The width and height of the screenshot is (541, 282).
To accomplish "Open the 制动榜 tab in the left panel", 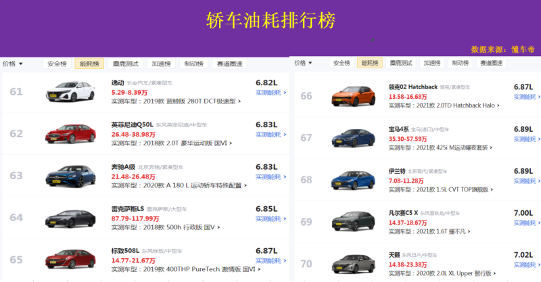I will click(x=194, y=64).
